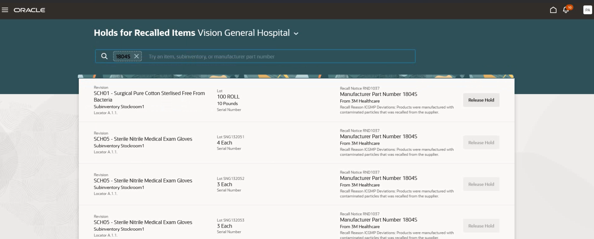Select SCH05 gloves title in SNG132052 row
The image size is (594, 239).
tap(143, 181)
